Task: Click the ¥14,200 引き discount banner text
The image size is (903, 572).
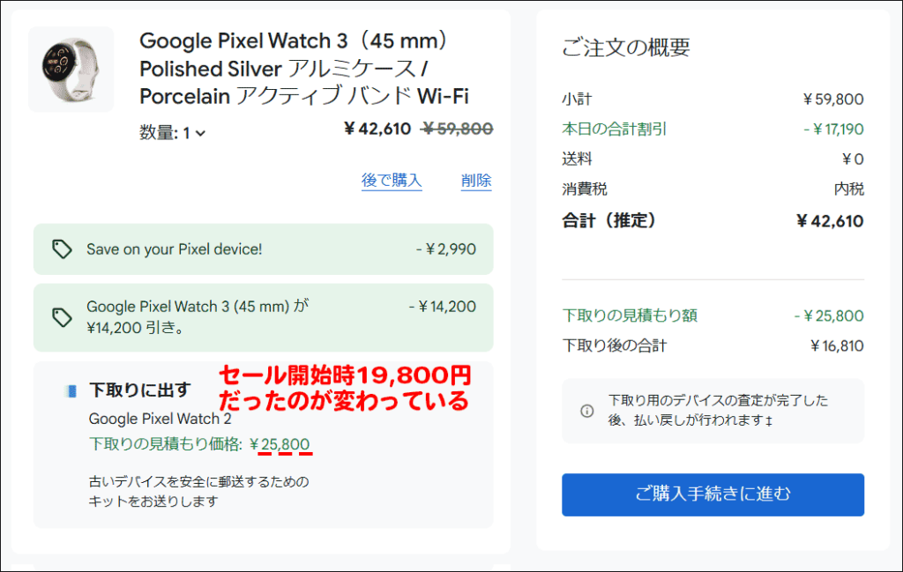Action: [198, 317]
